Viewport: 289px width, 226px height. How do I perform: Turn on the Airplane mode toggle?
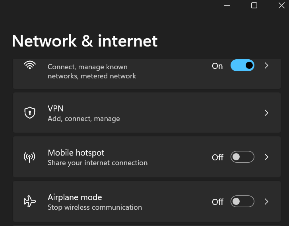pos(242,202)
